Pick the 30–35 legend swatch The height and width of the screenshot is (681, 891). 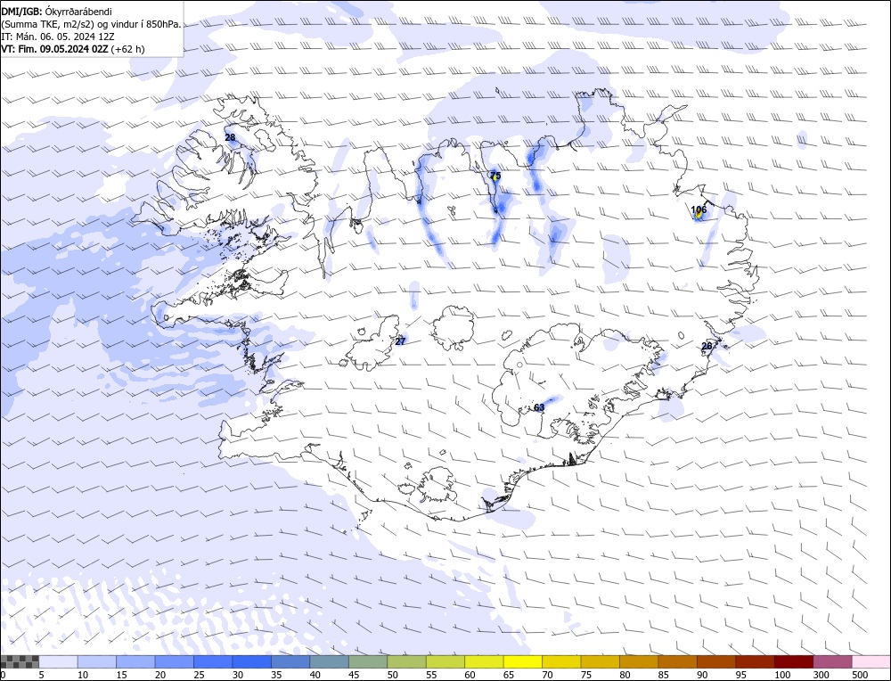point(252,661)
